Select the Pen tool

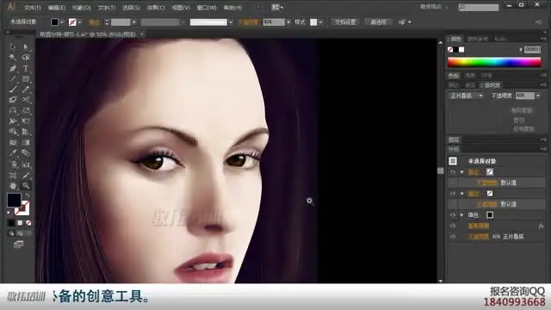pyautogui.click(x=13, y=68)
